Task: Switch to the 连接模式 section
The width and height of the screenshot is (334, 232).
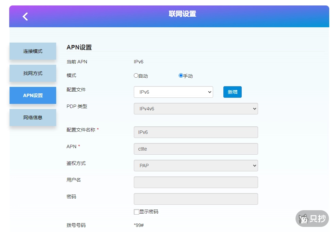Action: tap(33, 51)
